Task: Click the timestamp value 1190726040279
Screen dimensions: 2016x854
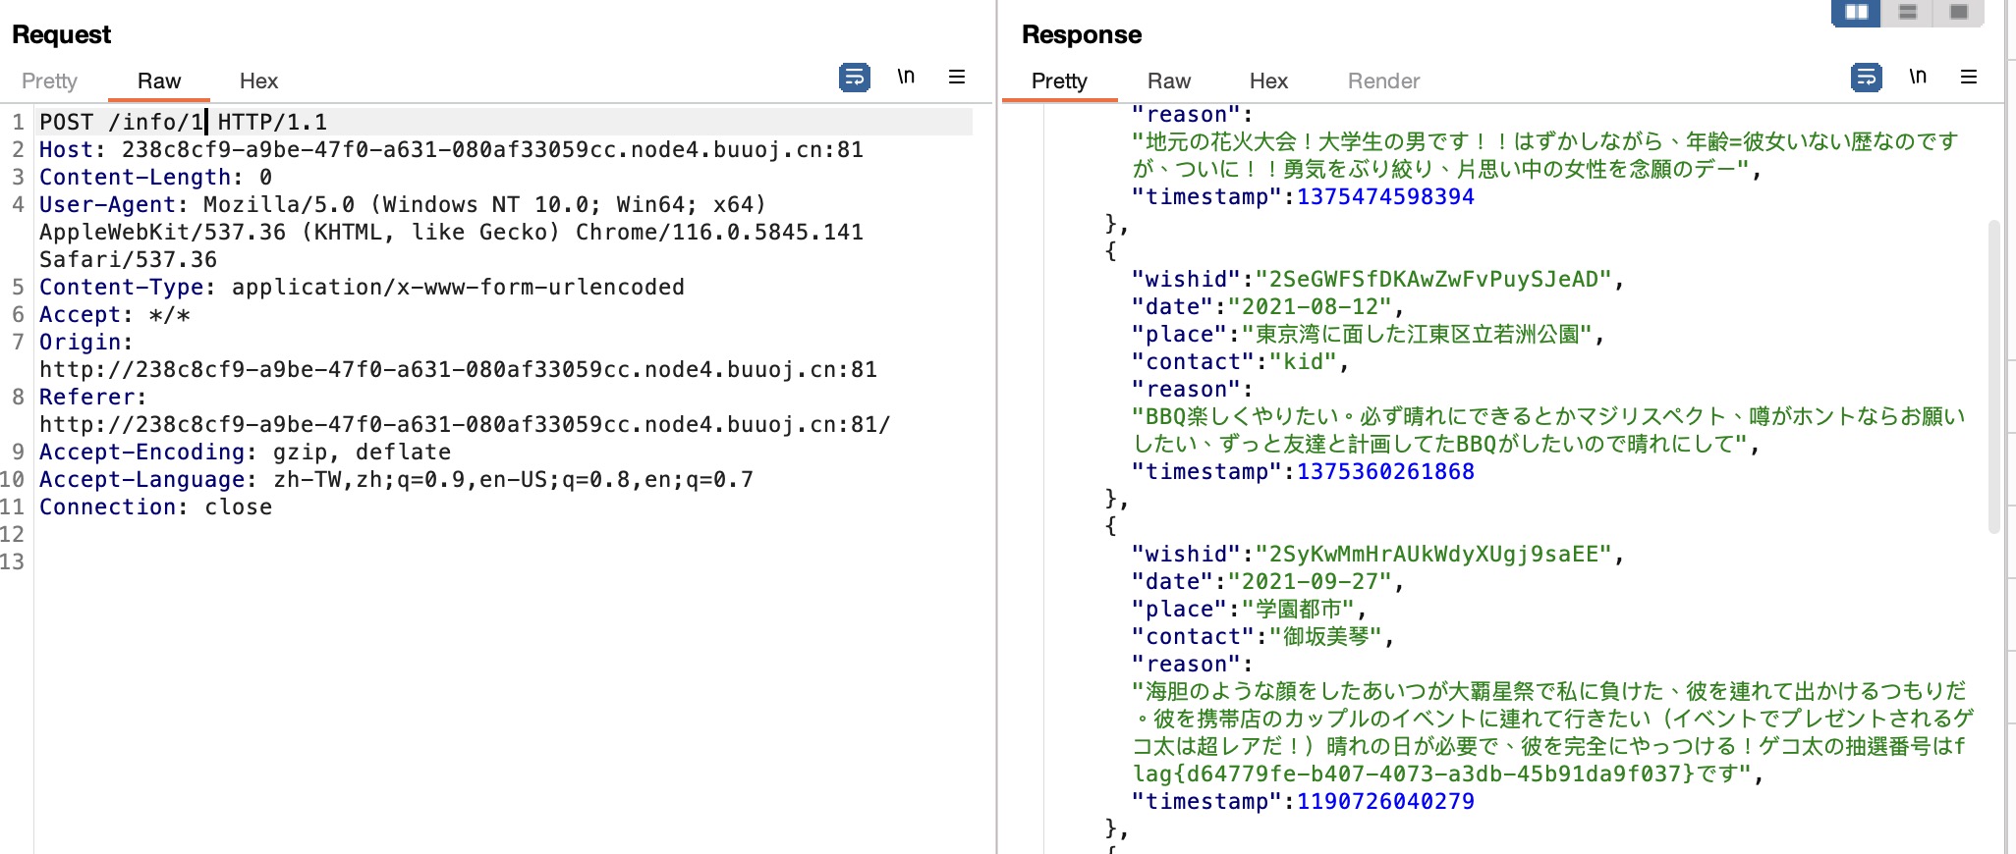Action: tap(1385, 801)
